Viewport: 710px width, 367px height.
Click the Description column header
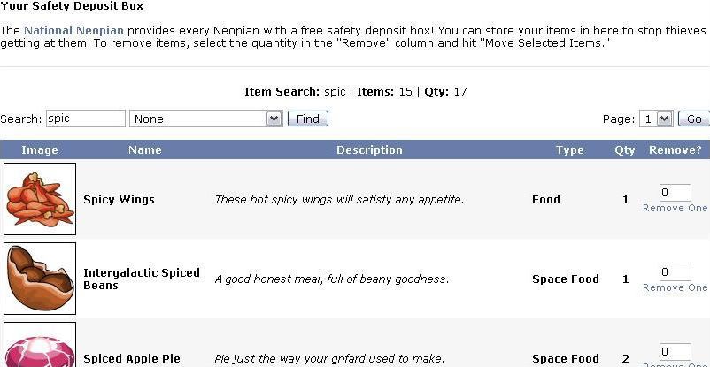tap(369, 149)
